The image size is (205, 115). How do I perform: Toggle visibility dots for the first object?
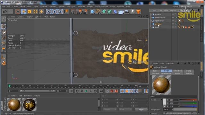175,14
